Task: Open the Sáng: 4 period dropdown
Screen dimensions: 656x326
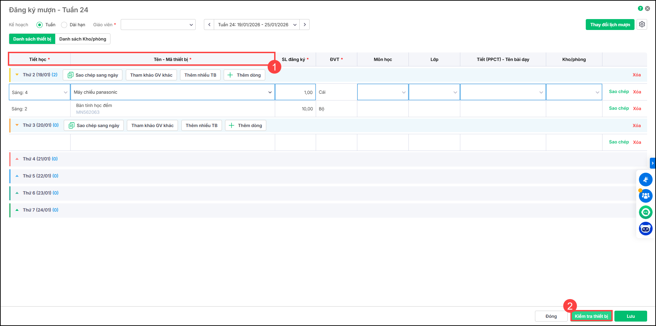Action: 40,92
